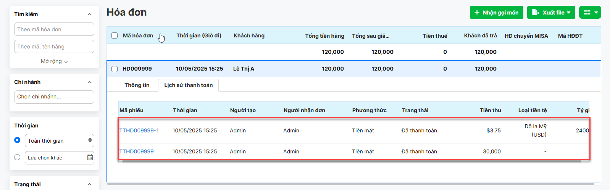This screenshot has height=190, width=610.
Task: Open the column display list icon button
Action: [590, 13]
